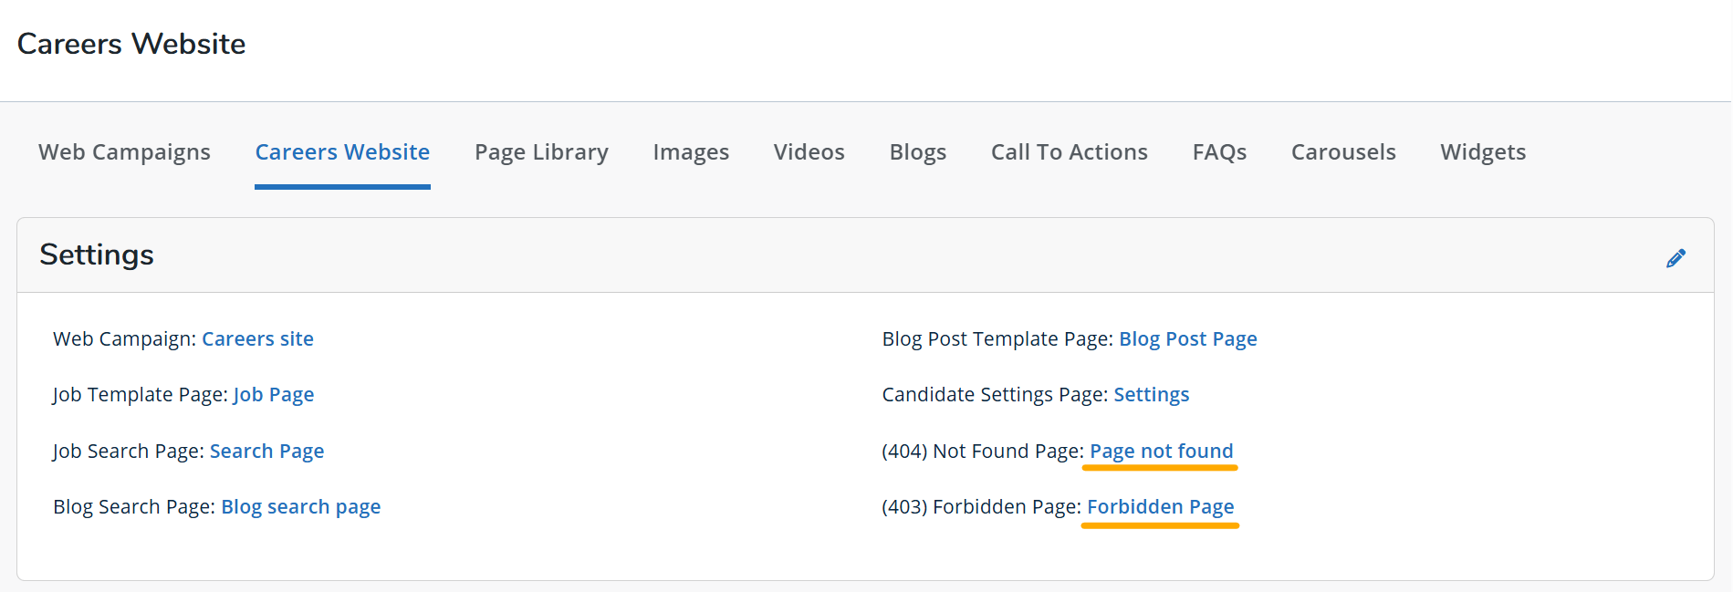This screenshot has height=592, width=1733.
Task: Open the Careers site web campaign link
Action: [257, 339]
